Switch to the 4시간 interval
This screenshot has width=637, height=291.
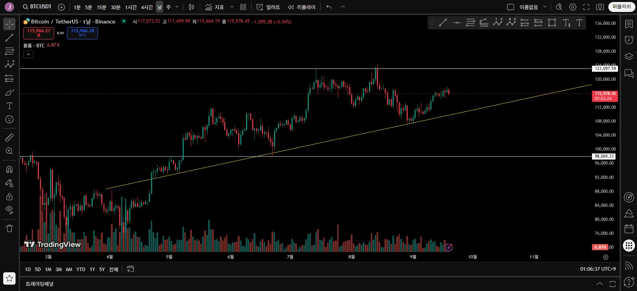[x=147, y=7]
